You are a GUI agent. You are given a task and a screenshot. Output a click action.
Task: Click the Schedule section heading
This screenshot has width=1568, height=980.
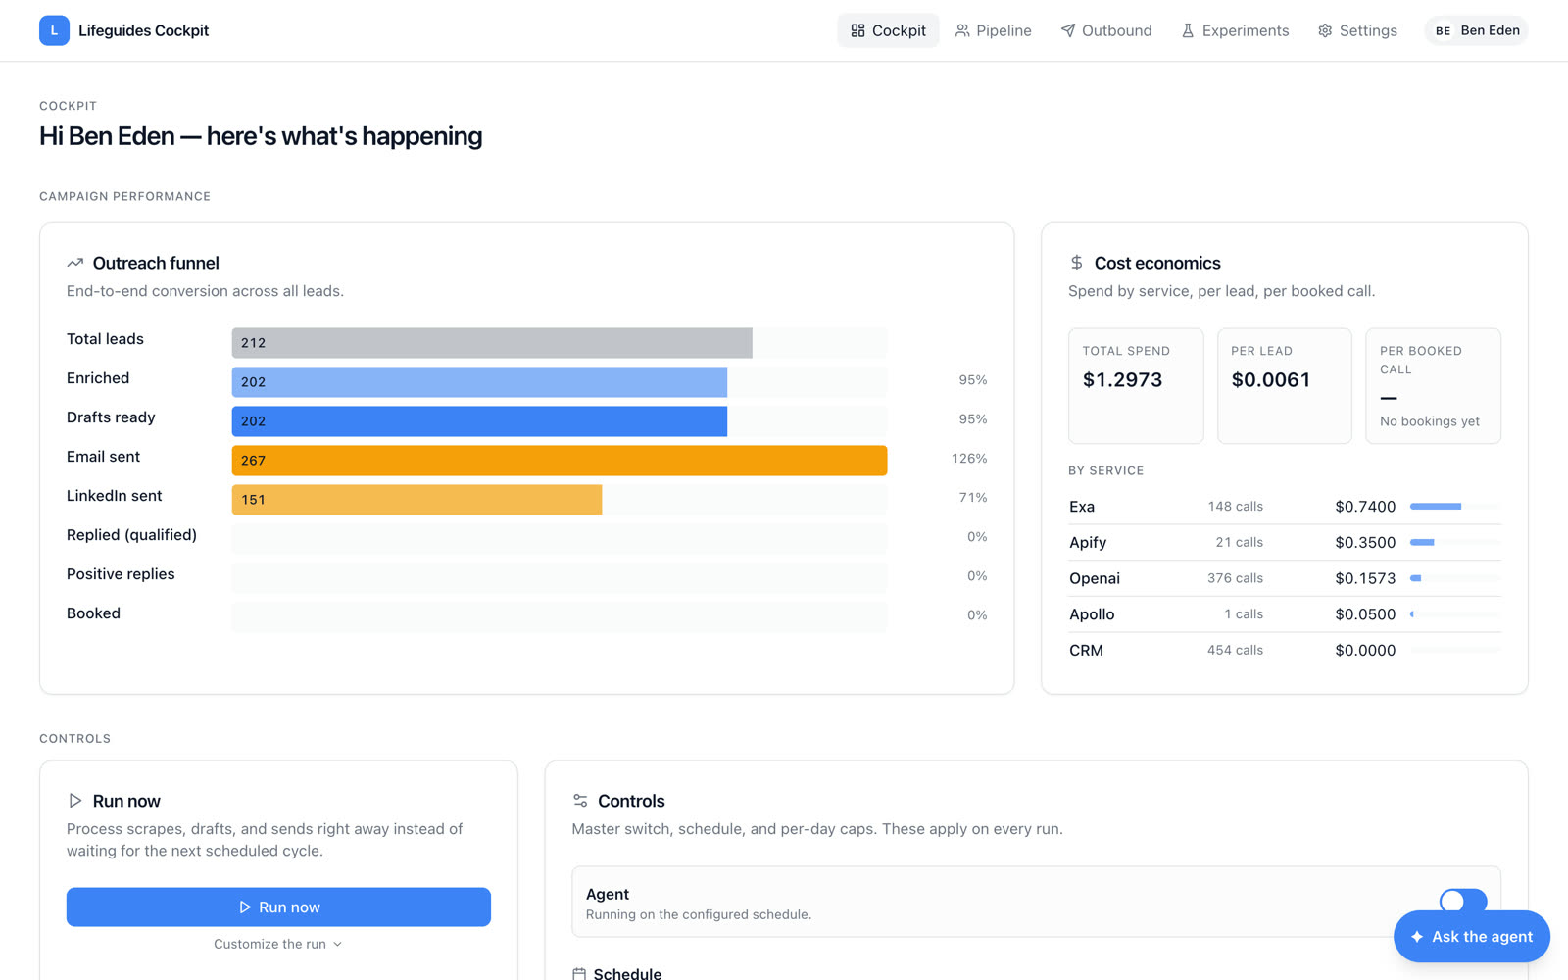coord(627,973)
